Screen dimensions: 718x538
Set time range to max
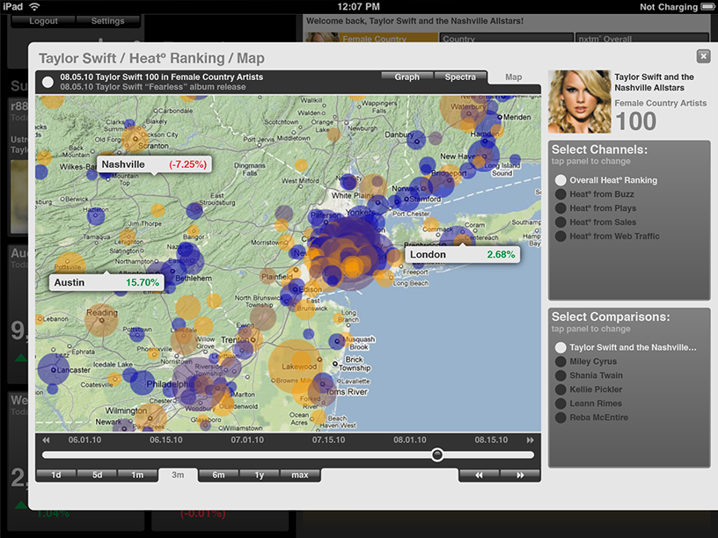300,475
